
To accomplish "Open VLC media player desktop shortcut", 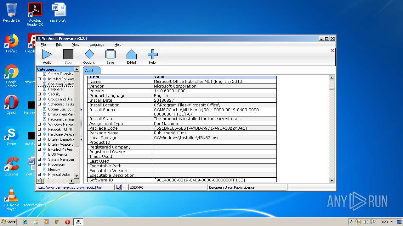I will click(x=11, y=199).
